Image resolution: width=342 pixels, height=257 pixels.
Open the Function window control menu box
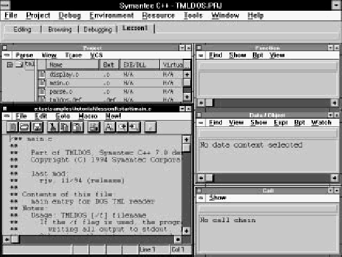(x=198, y=47)
